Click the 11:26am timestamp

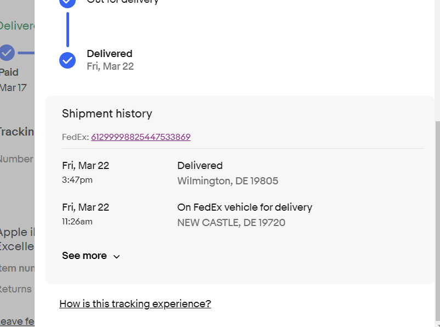point(77,222)
